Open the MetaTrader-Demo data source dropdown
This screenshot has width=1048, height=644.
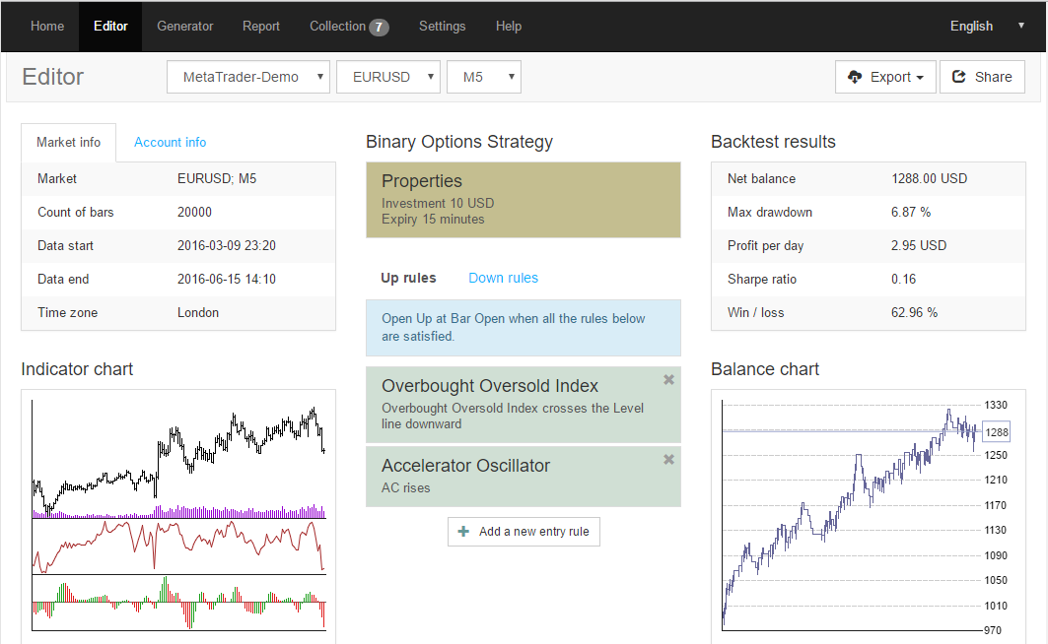click(x=248, y=77)
